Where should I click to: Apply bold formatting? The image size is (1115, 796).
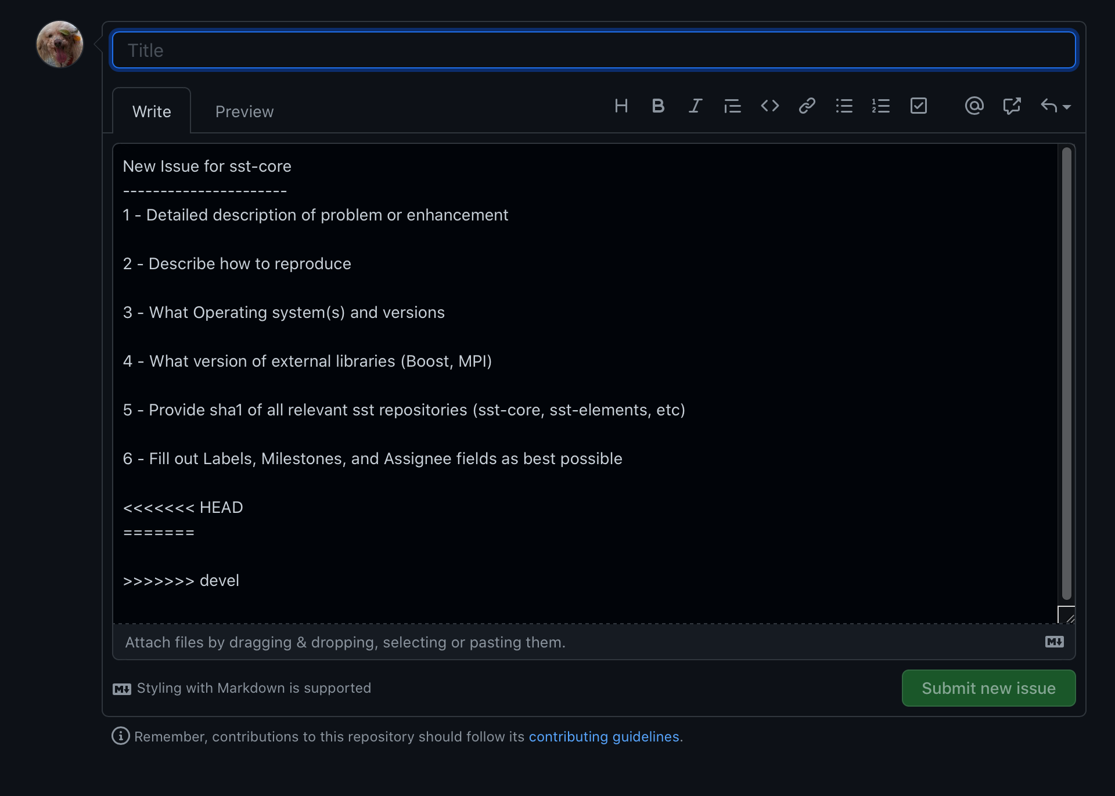[658, 106]
